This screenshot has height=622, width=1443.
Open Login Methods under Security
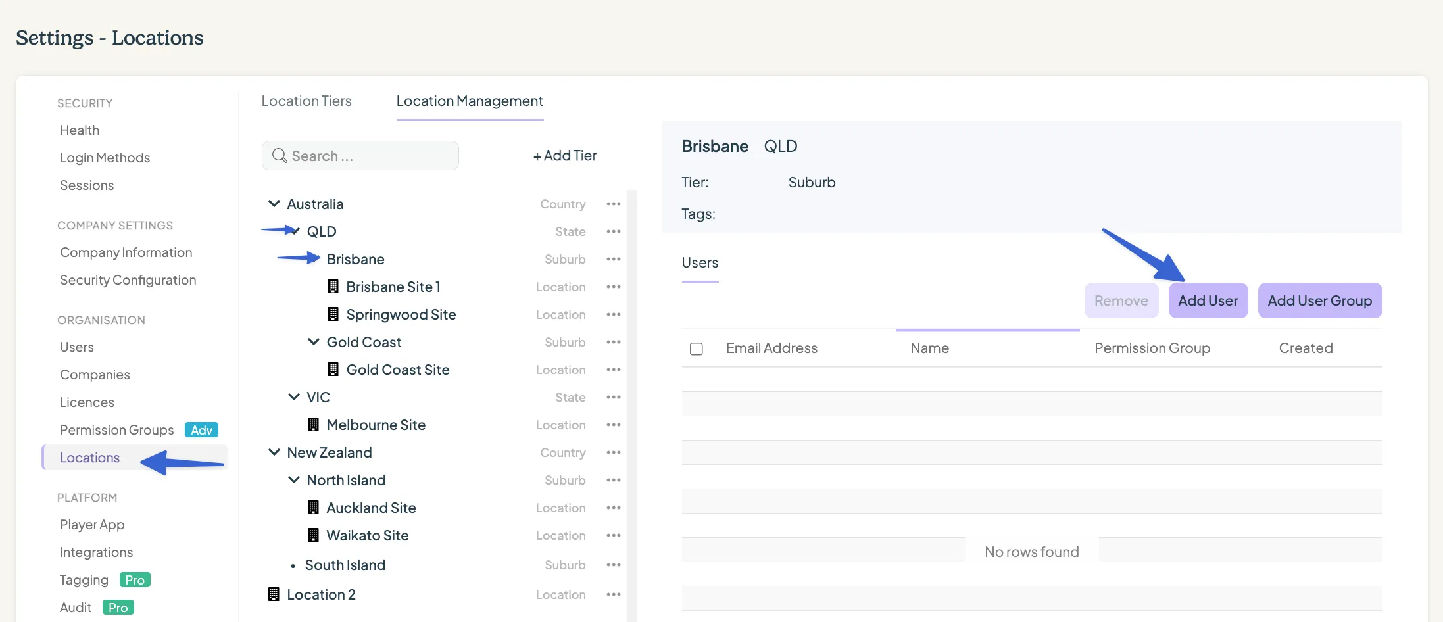(x=105, y=158)
